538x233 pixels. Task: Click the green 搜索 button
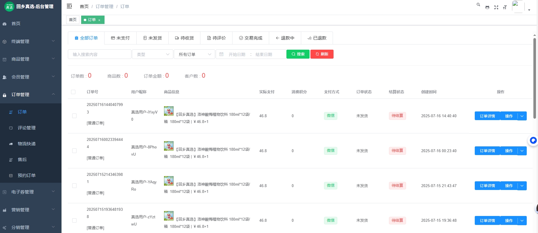coord(298,54)
